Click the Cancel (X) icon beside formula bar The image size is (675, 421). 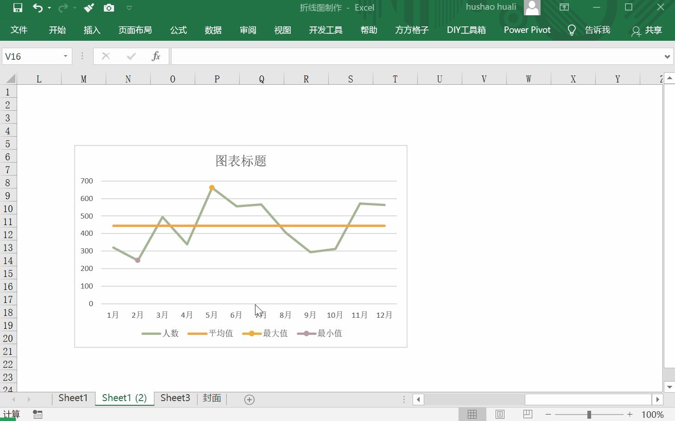click(106, 56)
